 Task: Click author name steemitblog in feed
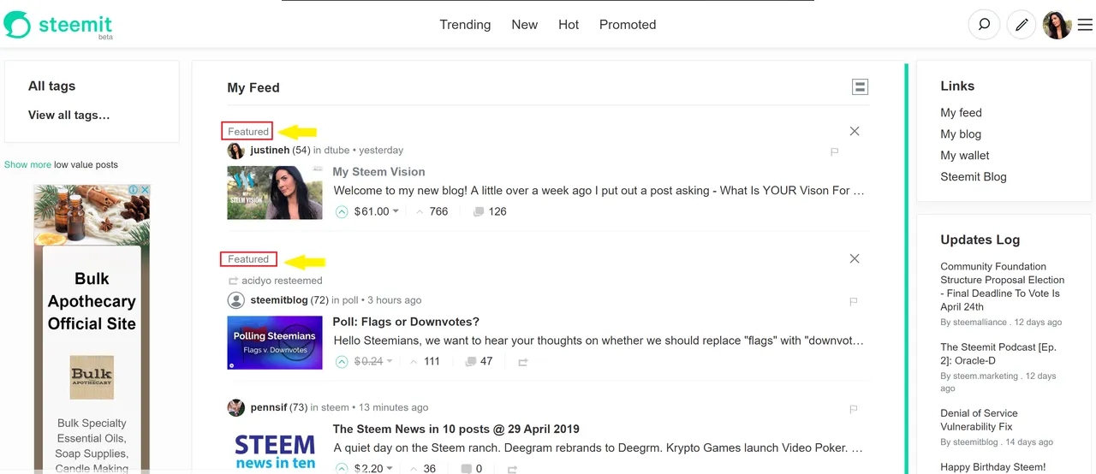click(x=278, y=299)
